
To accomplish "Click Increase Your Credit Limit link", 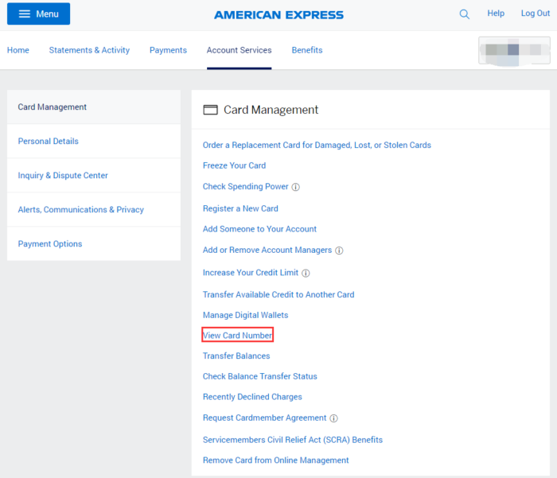I will 251,272.
